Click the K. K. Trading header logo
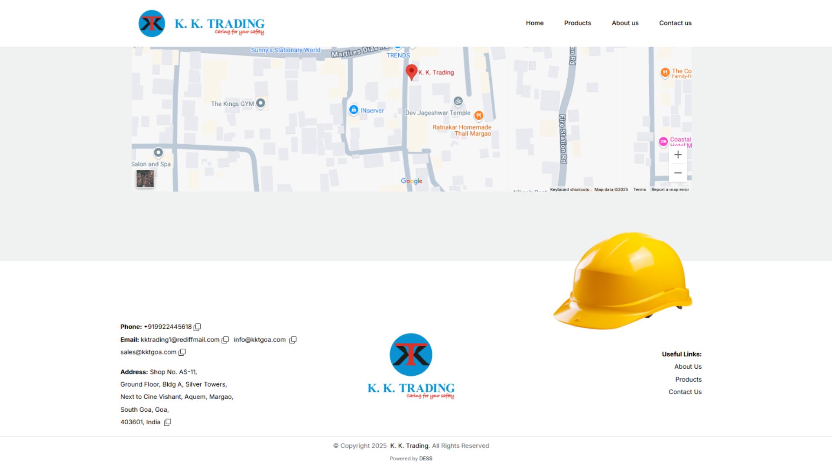Viewport: 832px width, 468px height. pos(201,23)
